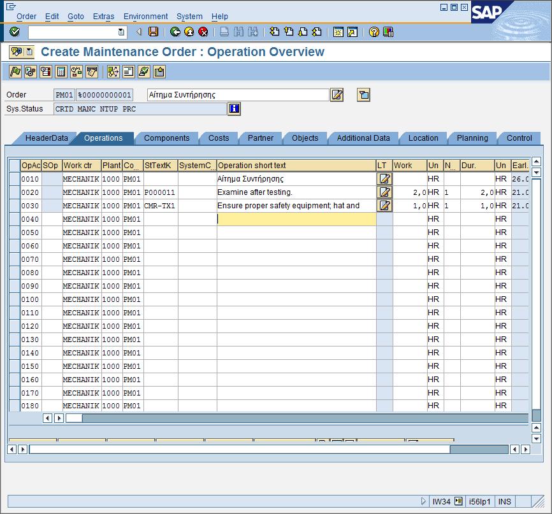
Task: Open Customize Local Layout icon
Action: point(388,32)
